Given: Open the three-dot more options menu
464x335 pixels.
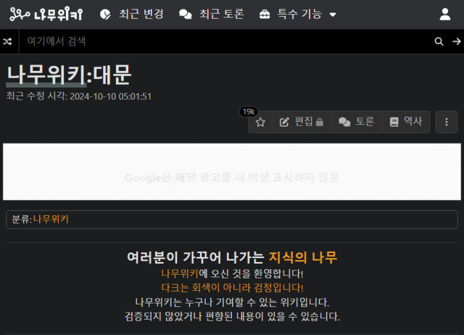Looking at the screenshot, I should pyautogui.click(x=447, y=122).
